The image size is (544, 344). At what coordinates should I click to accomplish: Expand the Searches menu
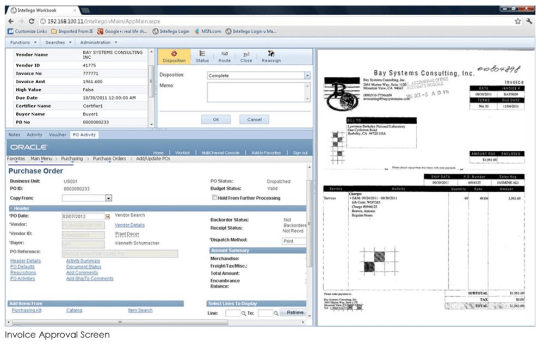click(58, 42)
